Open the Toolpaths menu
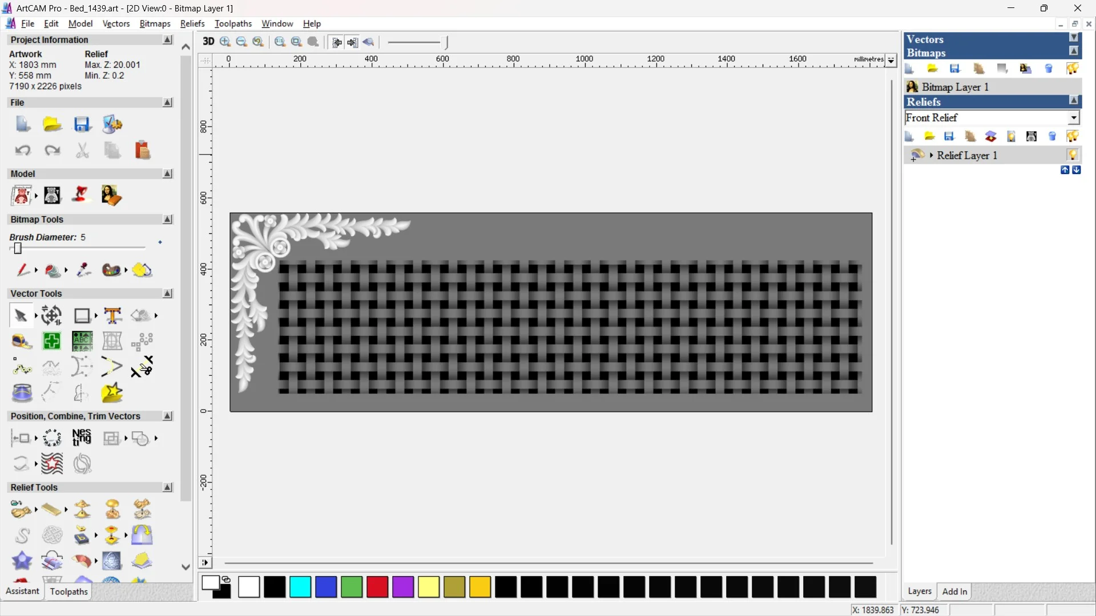This screenshot has width=1096, height=616. click(x=233, y=23)
